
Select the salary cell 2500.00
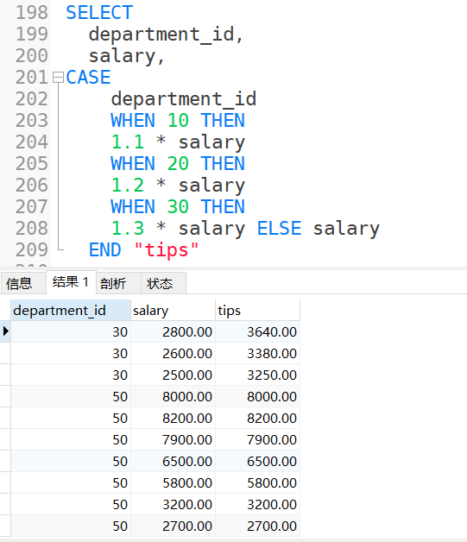tap(173, 375)
